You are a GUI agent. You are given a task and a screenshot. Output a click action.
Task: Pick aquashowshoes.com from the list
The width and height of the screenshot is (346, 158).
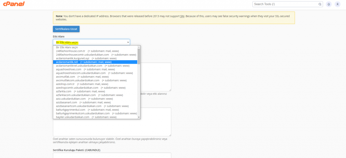click(95, 69)
